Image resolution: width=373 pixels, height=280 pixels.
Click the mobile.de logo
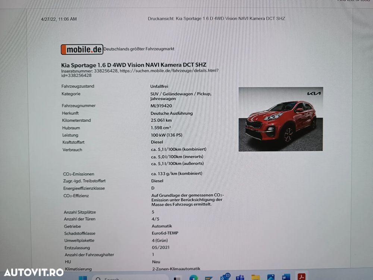point(82,50)
